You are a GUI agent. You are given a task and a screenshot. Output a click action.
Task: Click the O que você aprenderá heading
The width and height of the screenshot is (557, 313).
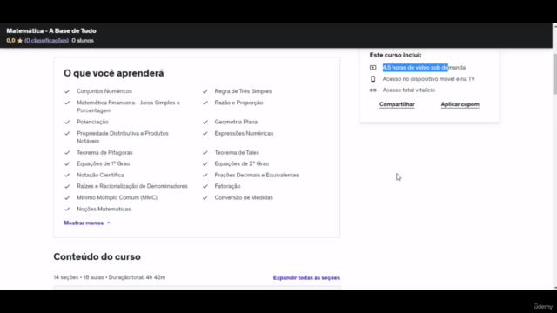pos(114,73)
